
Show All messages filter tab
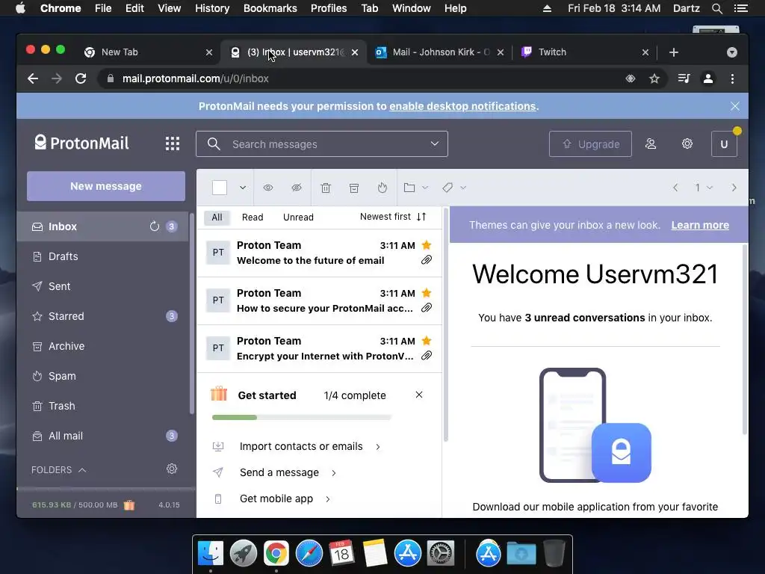click(217, 217)
